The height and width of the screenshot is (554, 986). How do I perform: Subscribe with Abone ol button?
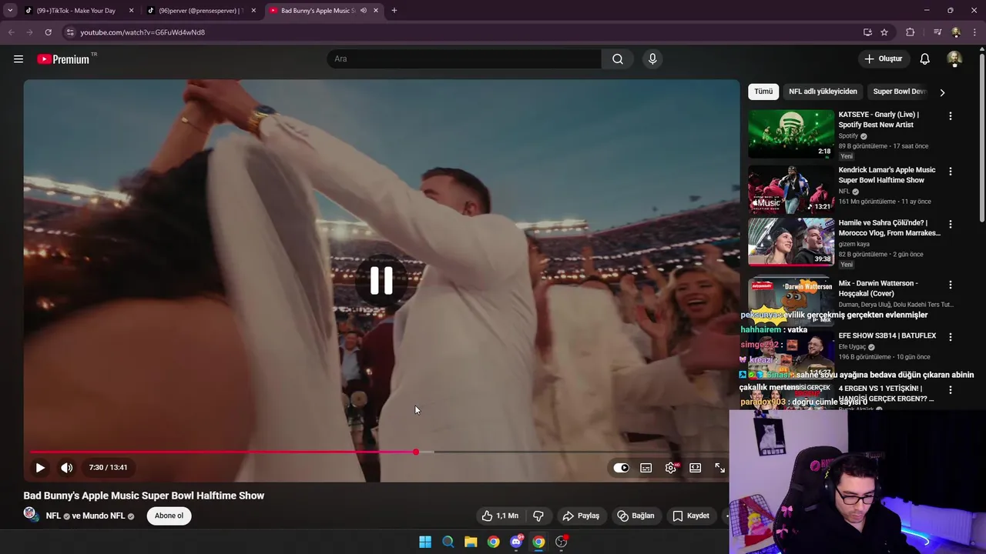[x=169, y=516]
